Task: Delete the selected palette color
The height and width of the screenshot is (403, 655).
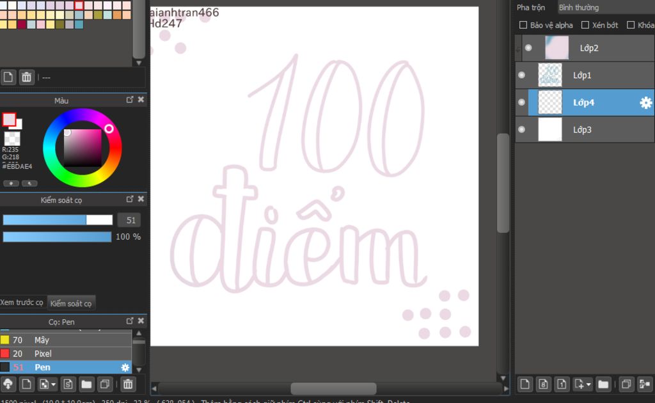Action: pyautogui.click(x=26, y=77)
